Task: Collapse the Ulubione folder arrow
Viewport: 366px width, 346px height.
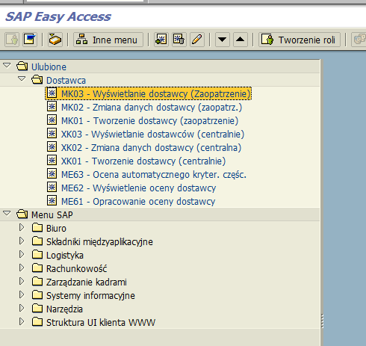Action: click(7, 66)
